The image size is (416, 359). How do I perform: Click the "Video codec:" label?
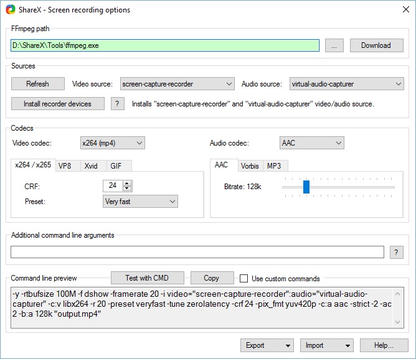click(32, 143)
